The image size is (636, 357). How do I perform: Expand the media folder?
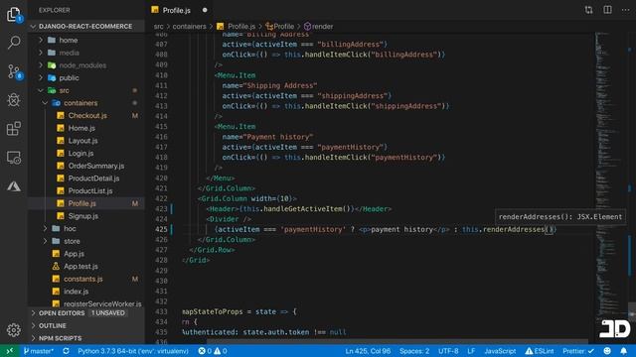tap(69, 53)
